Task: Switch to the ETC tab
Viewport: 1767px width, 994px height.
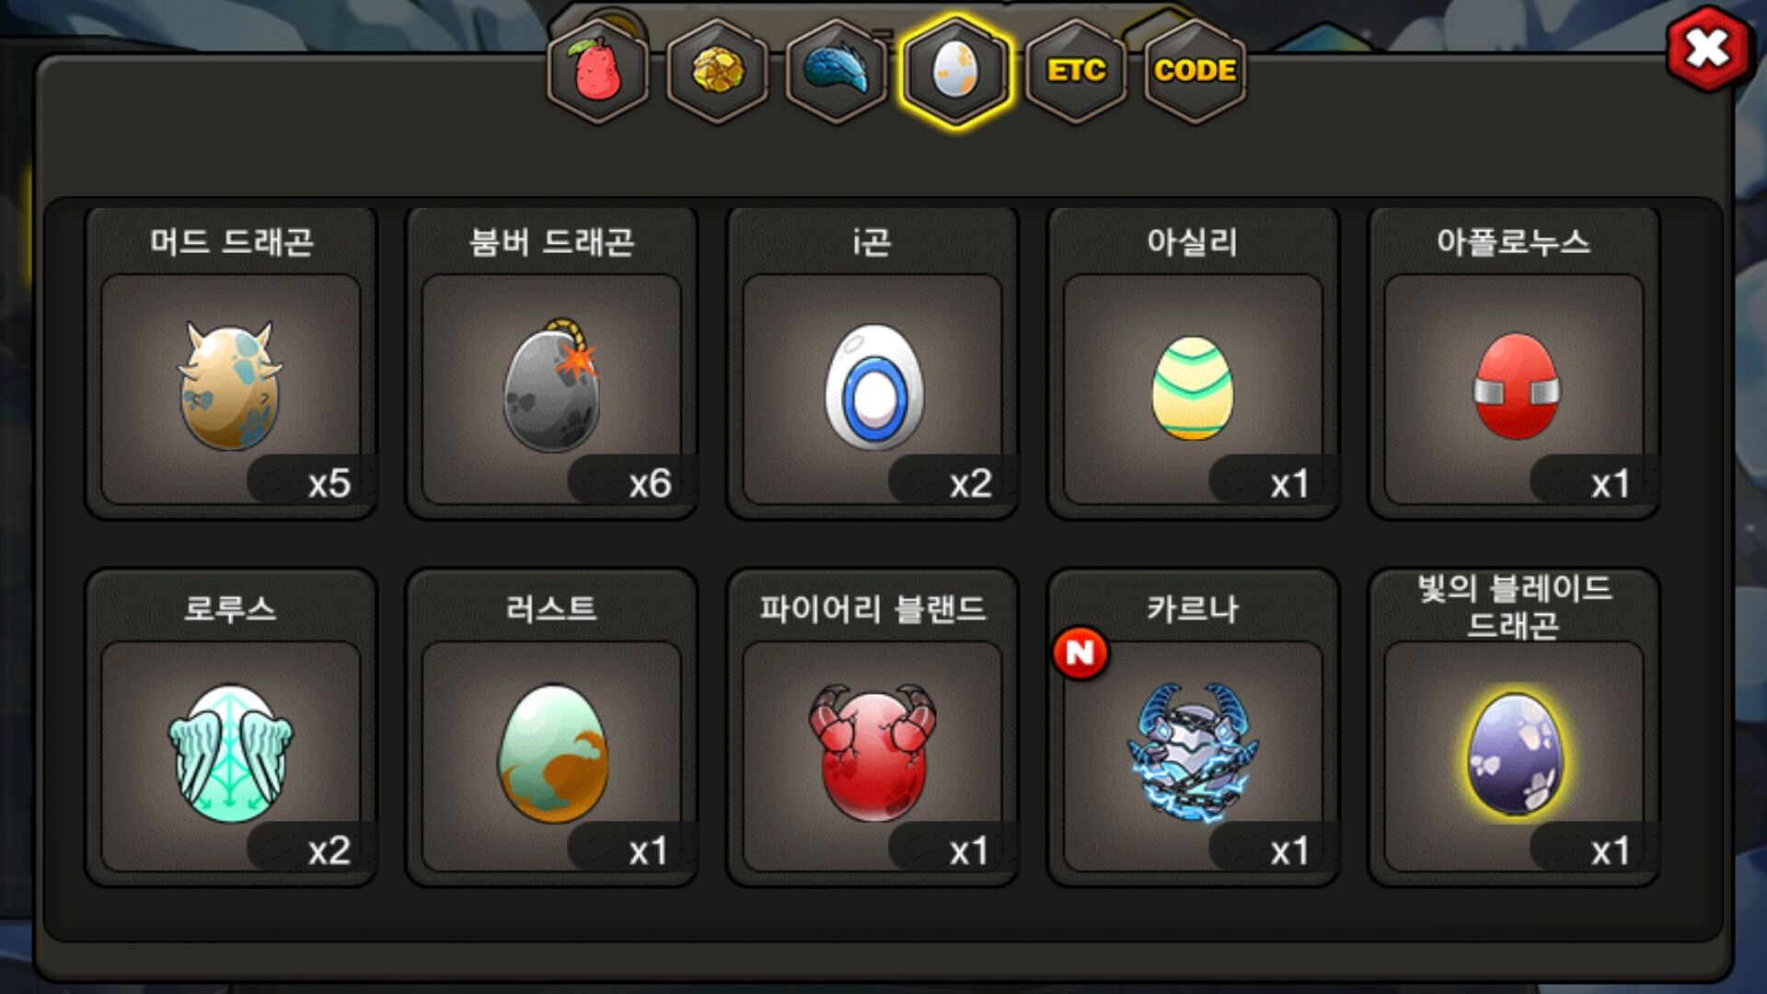Action: [1076, 70]
